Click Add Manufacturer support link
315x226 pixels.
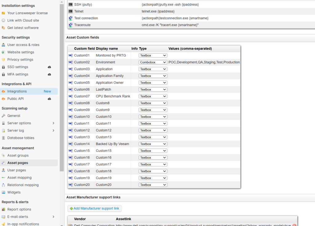pos(94,208)
